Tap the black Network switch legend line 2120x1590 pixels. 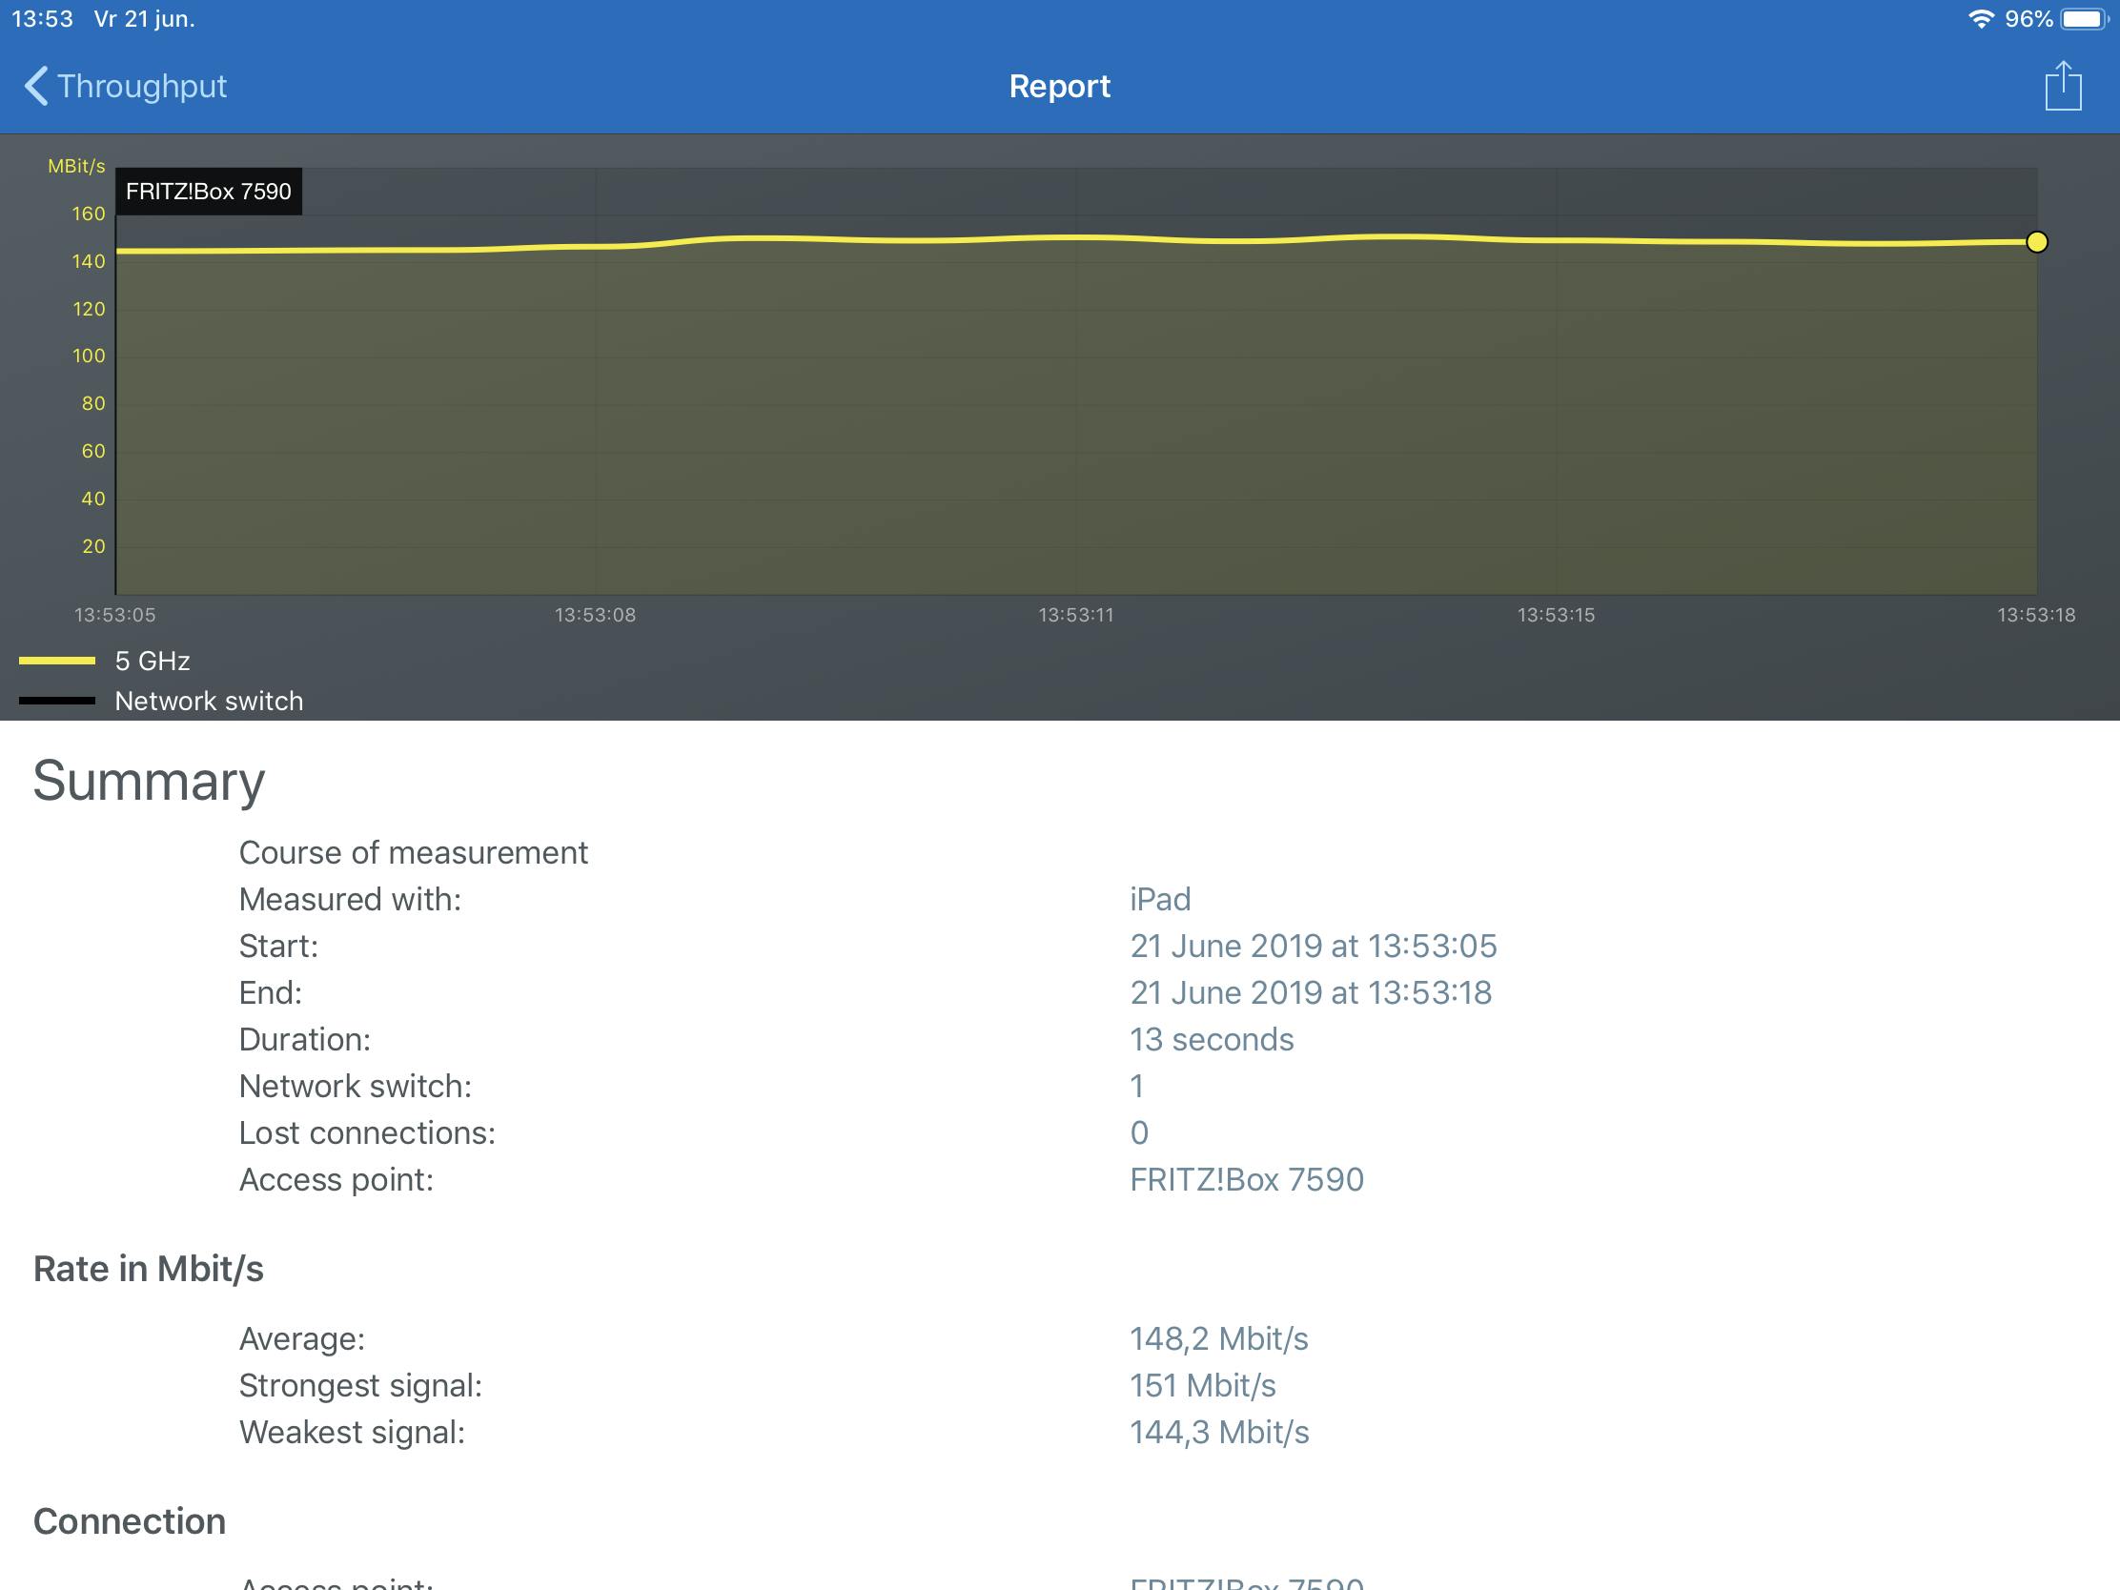tap(57, 701)
